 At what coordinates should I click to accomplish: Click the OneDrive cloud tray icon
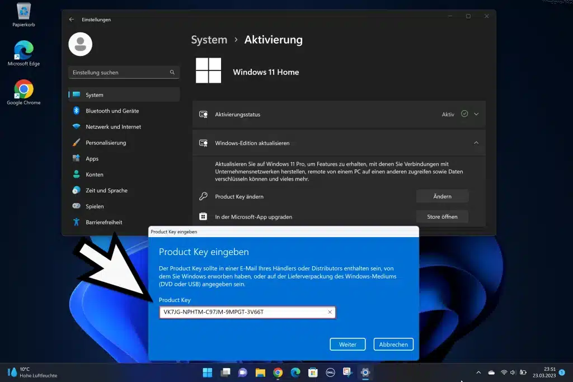point(491,372)
